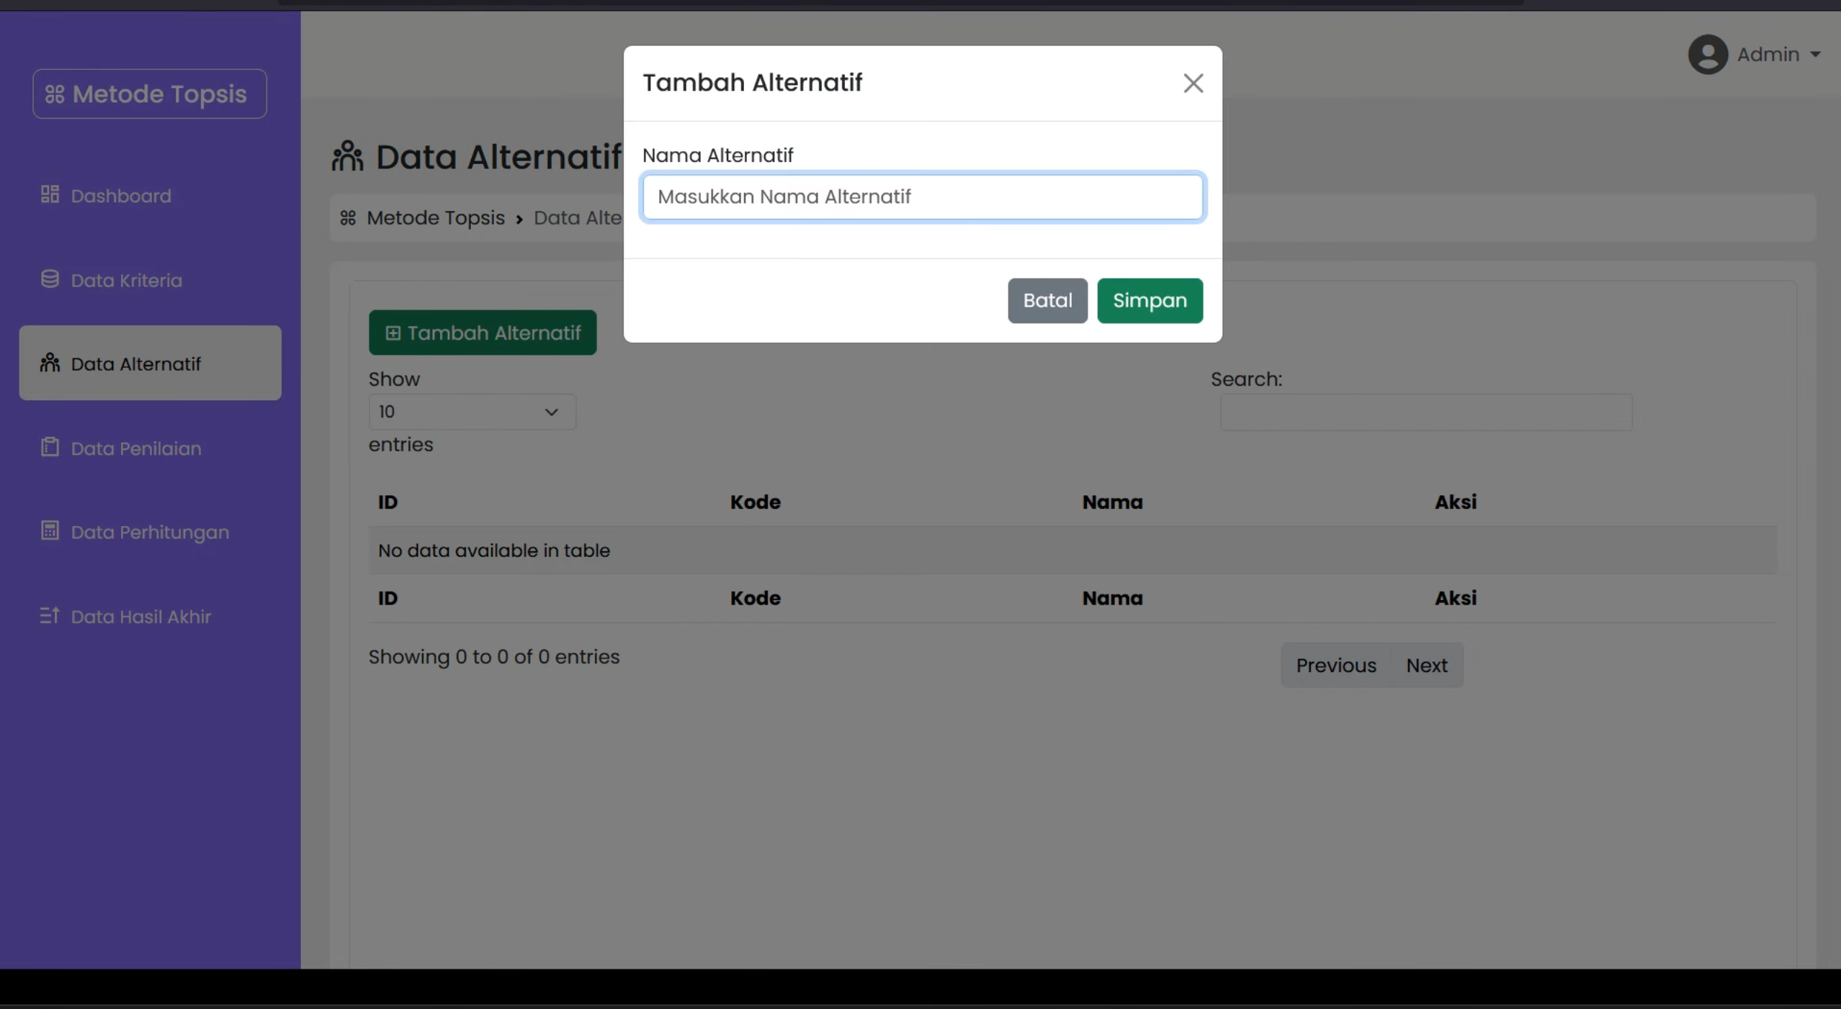The image size is (1841, 1009).
Task: Open the Show entries dropdown set to 10
Action: click(472, 412)
